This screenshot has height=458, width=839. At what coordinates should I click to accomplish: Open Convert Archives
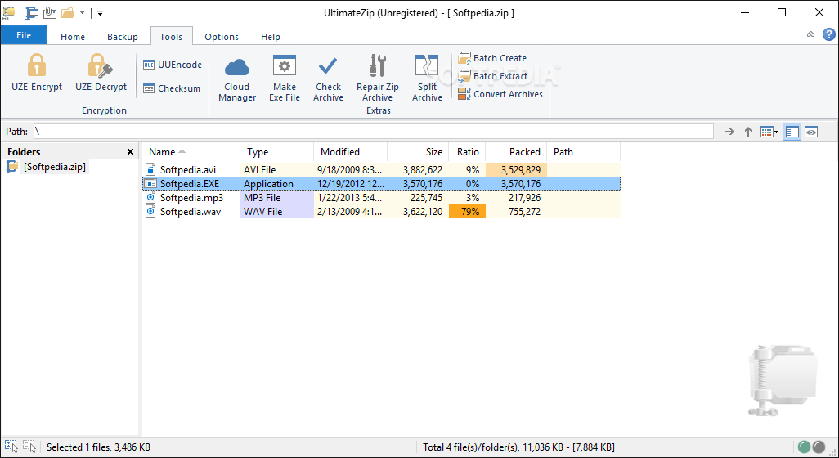500,94
